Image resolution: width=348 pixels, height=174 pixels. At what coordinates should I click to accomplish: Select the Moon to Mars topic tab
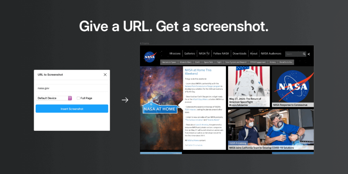tap(186, 62)
